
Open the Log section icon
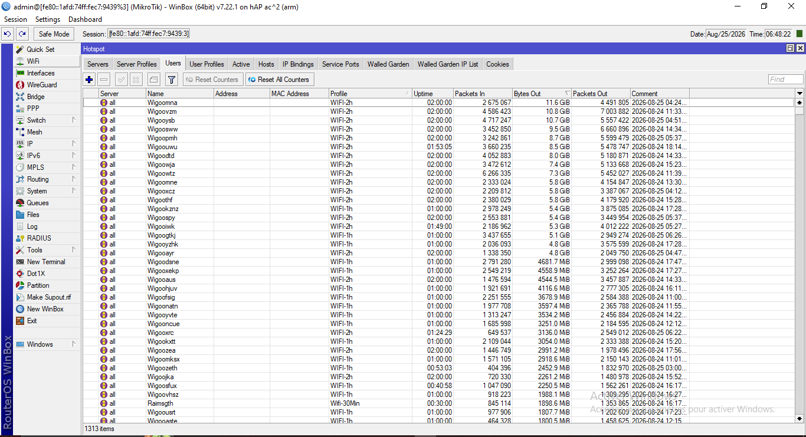tap(21, 226)
